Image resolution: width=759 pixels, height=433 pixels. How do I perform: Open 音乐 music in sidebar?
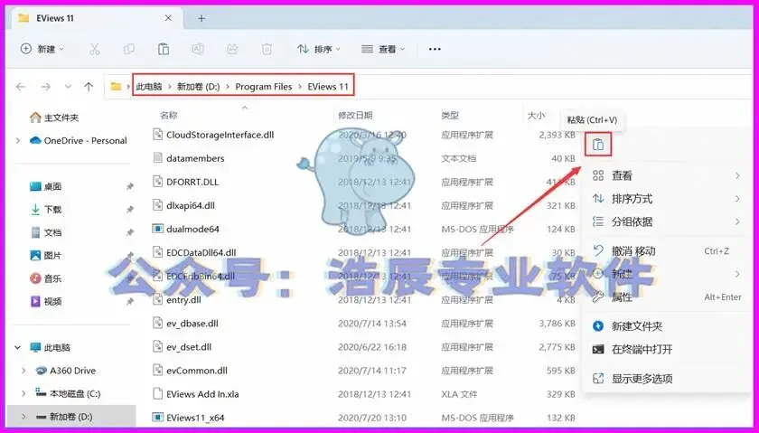46,278
